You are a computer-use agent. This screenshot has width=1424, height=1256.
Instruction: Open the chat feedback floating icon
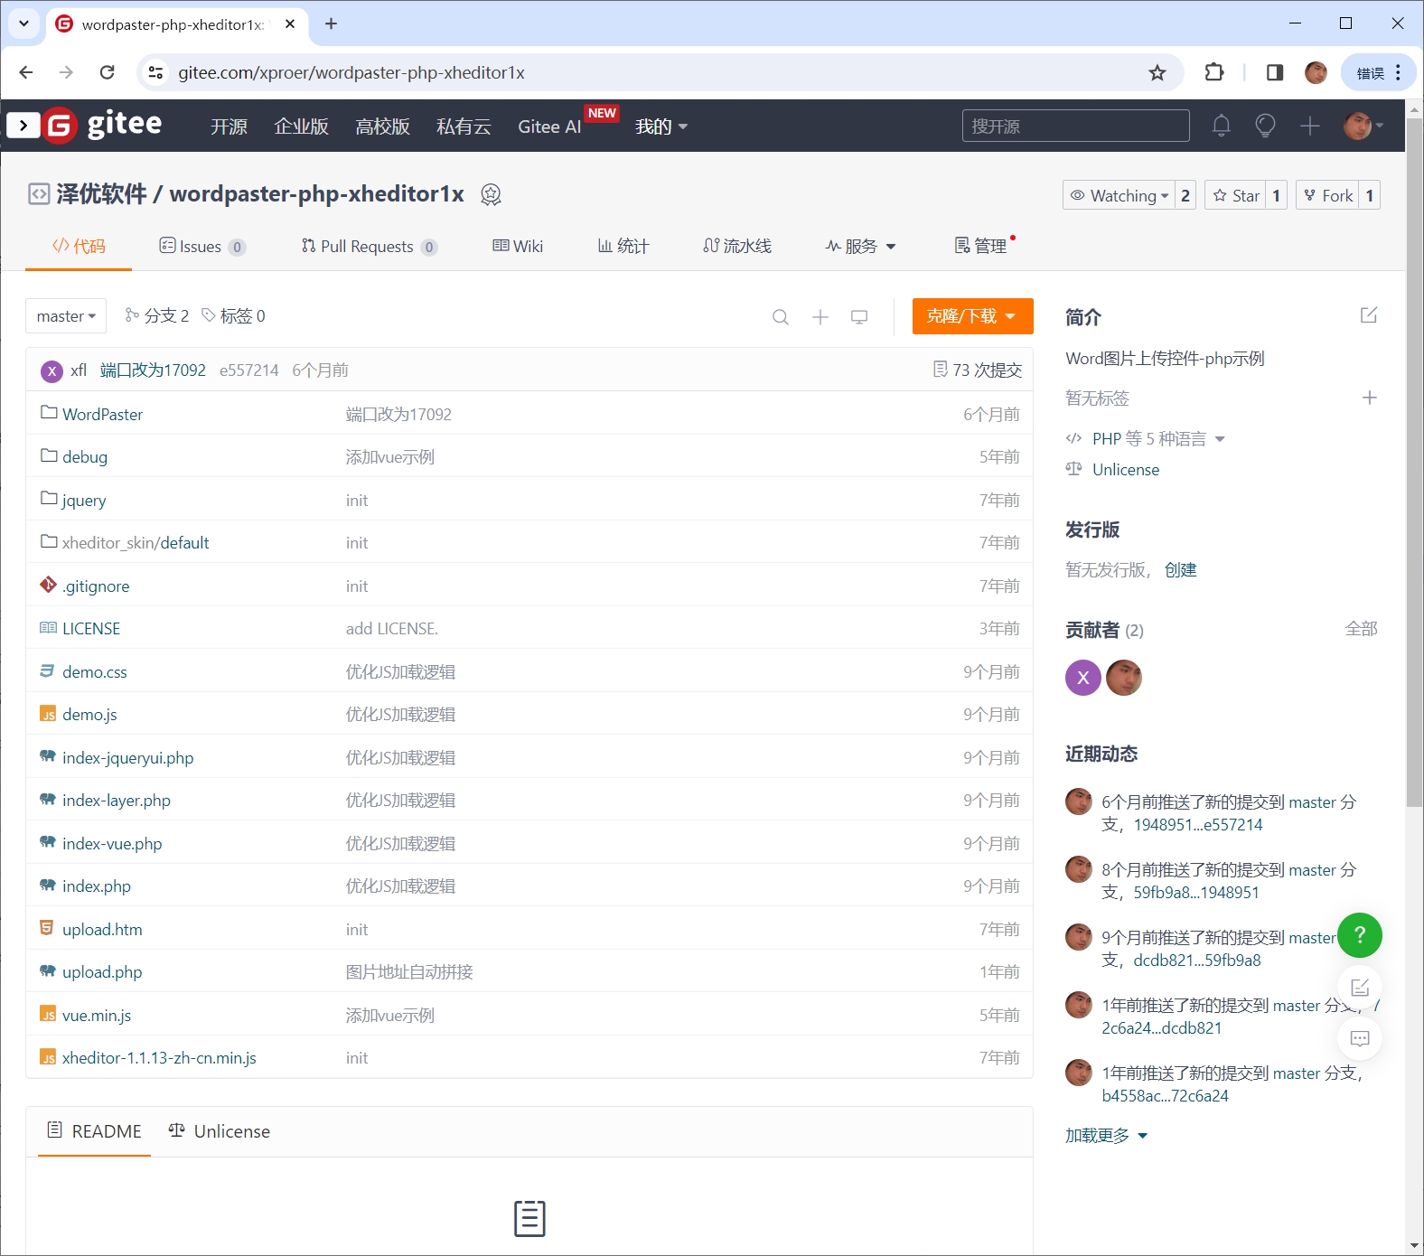(1359, 1039)
